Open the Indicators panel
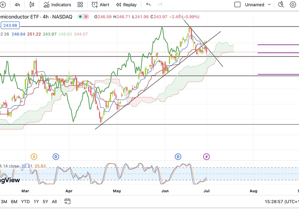Viewport: 299px width, 209px height. pos(57,4)
